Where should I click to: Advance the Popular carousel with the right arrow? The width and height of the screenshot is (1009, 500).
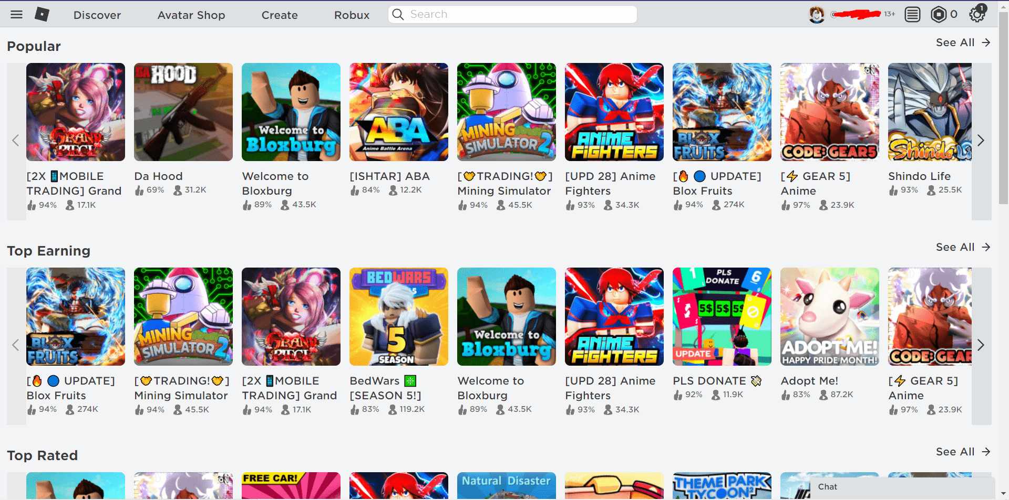981,141
